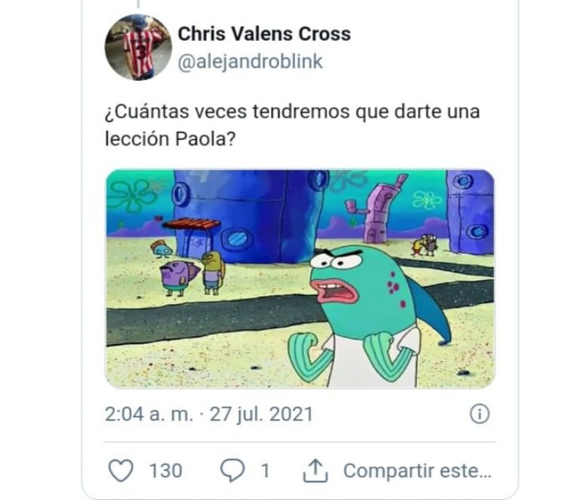This screenshot has width=581, height=500.
Task: Click the reply count number 1
Action: coord(265,470)
